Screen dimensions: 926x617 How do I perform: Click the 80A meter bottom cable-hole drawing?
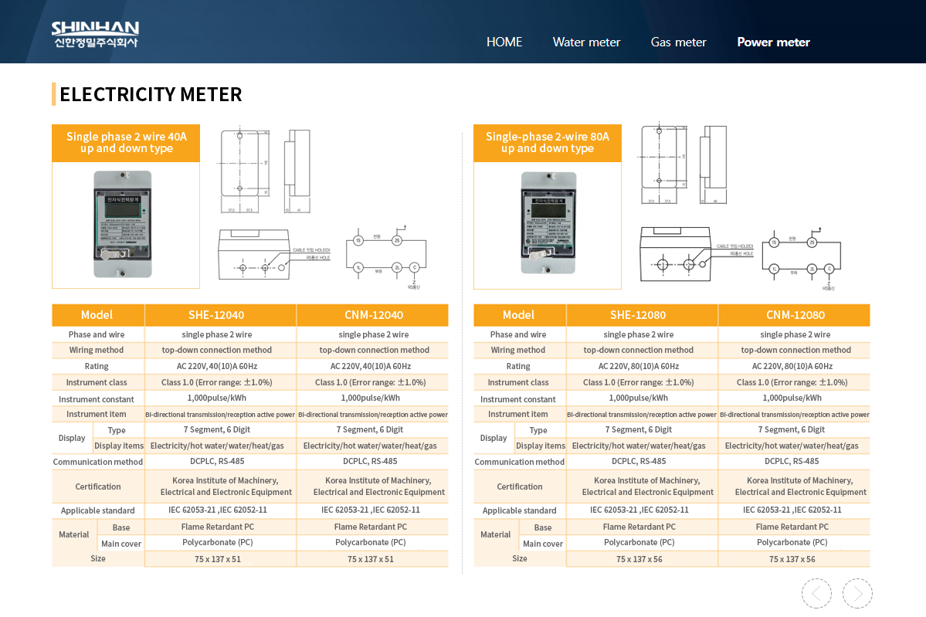pyautogui.click(x=697, y=255)
